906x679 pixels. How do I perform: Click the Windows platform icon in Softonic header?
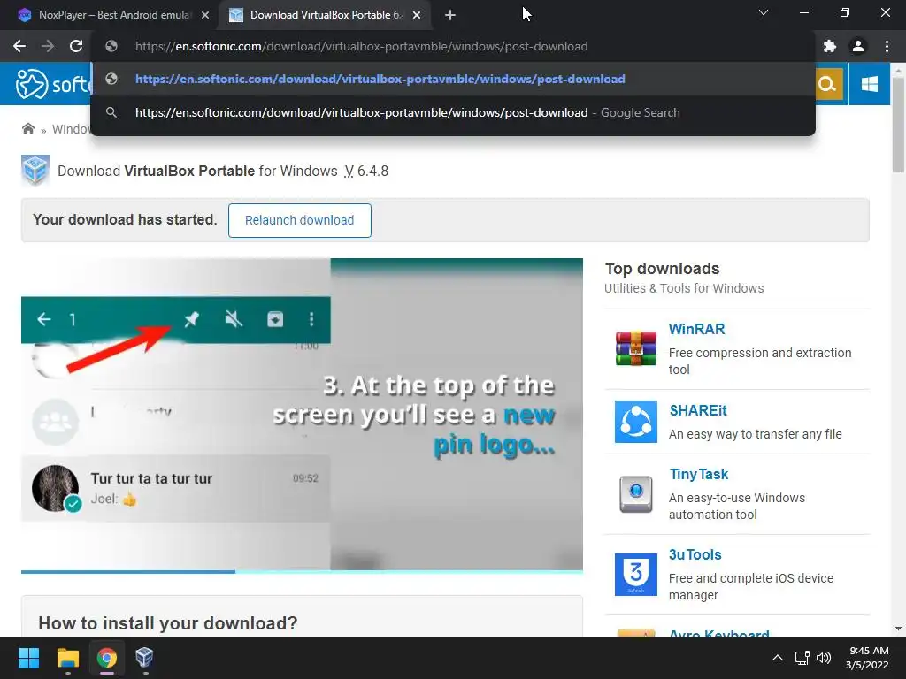point(869,84)
